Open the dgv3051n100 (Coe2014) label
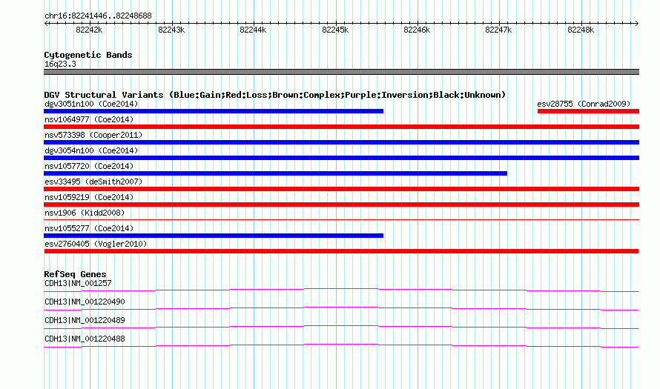The height and width of the screenshot is (389, 660). point(91,104)
